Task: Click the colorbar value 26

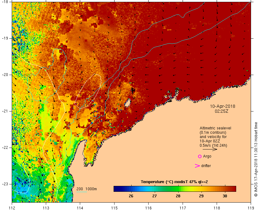Action: (131, 196)
